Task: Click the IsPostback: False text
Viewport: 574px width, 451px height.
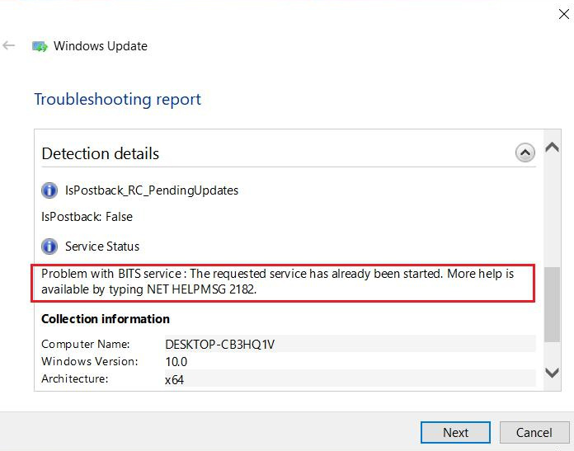Action: pyautogui.click(x=87, y=217)
